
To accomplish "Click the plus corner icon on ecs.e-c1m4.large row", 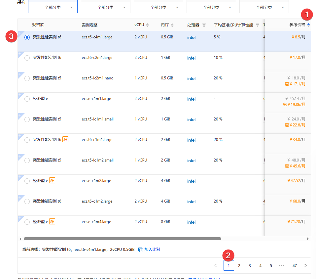I will click(20, 218).
